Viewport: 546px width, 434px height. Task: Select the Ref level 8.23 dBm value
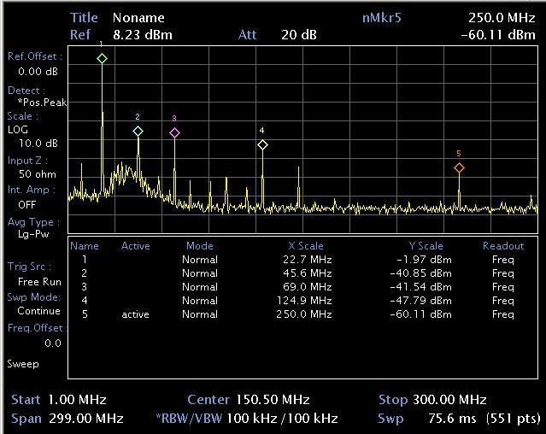(143, 35)
